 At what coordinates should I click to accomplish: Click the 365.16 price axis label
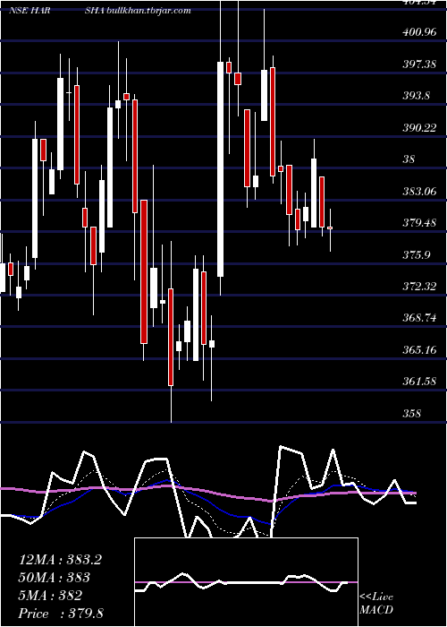[419, 350]
